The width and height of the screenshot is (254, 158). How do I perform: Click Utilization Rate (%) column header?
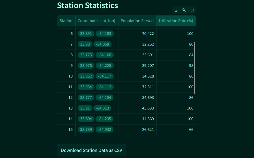point(176,21)
